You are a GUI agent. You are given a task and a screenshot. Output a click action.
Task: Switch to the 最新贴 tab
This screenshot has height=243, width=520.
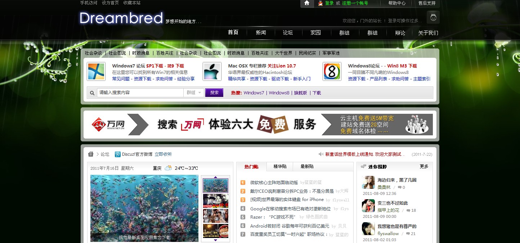point(307,167)
